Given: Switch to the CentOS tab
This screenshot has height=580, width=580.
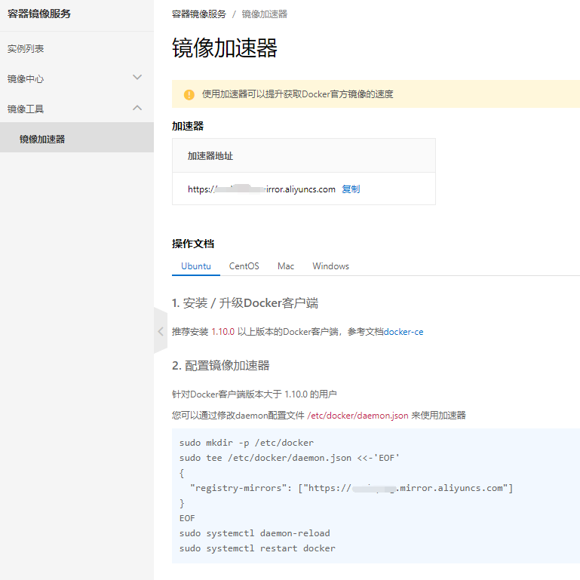Looking at the screenshot, I should click(244, 266).
